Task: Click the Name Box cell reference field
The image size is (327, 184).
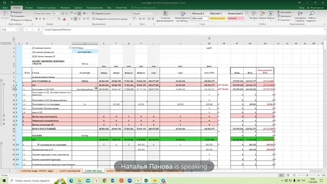Action: click(9, 30)
